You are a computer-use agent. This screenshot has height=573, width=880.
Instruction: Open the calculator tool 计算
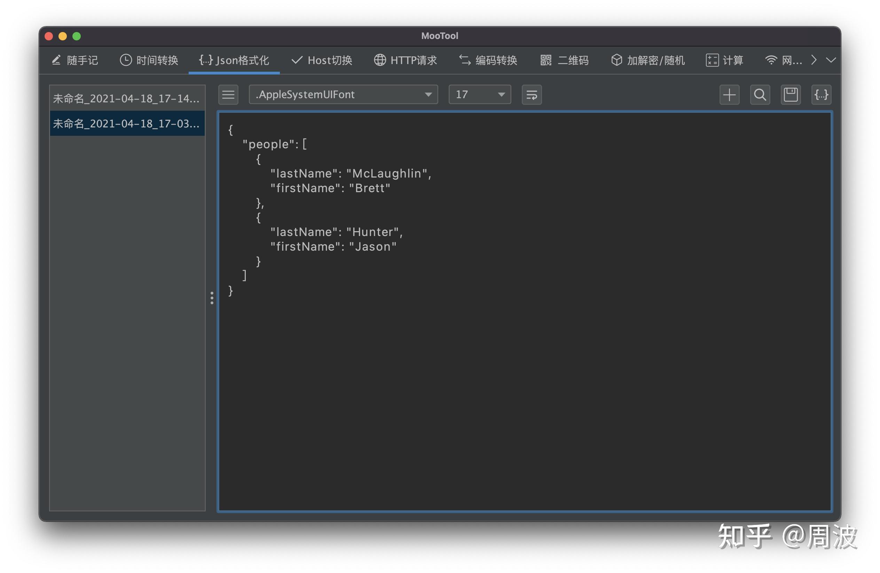coord(725,60)
